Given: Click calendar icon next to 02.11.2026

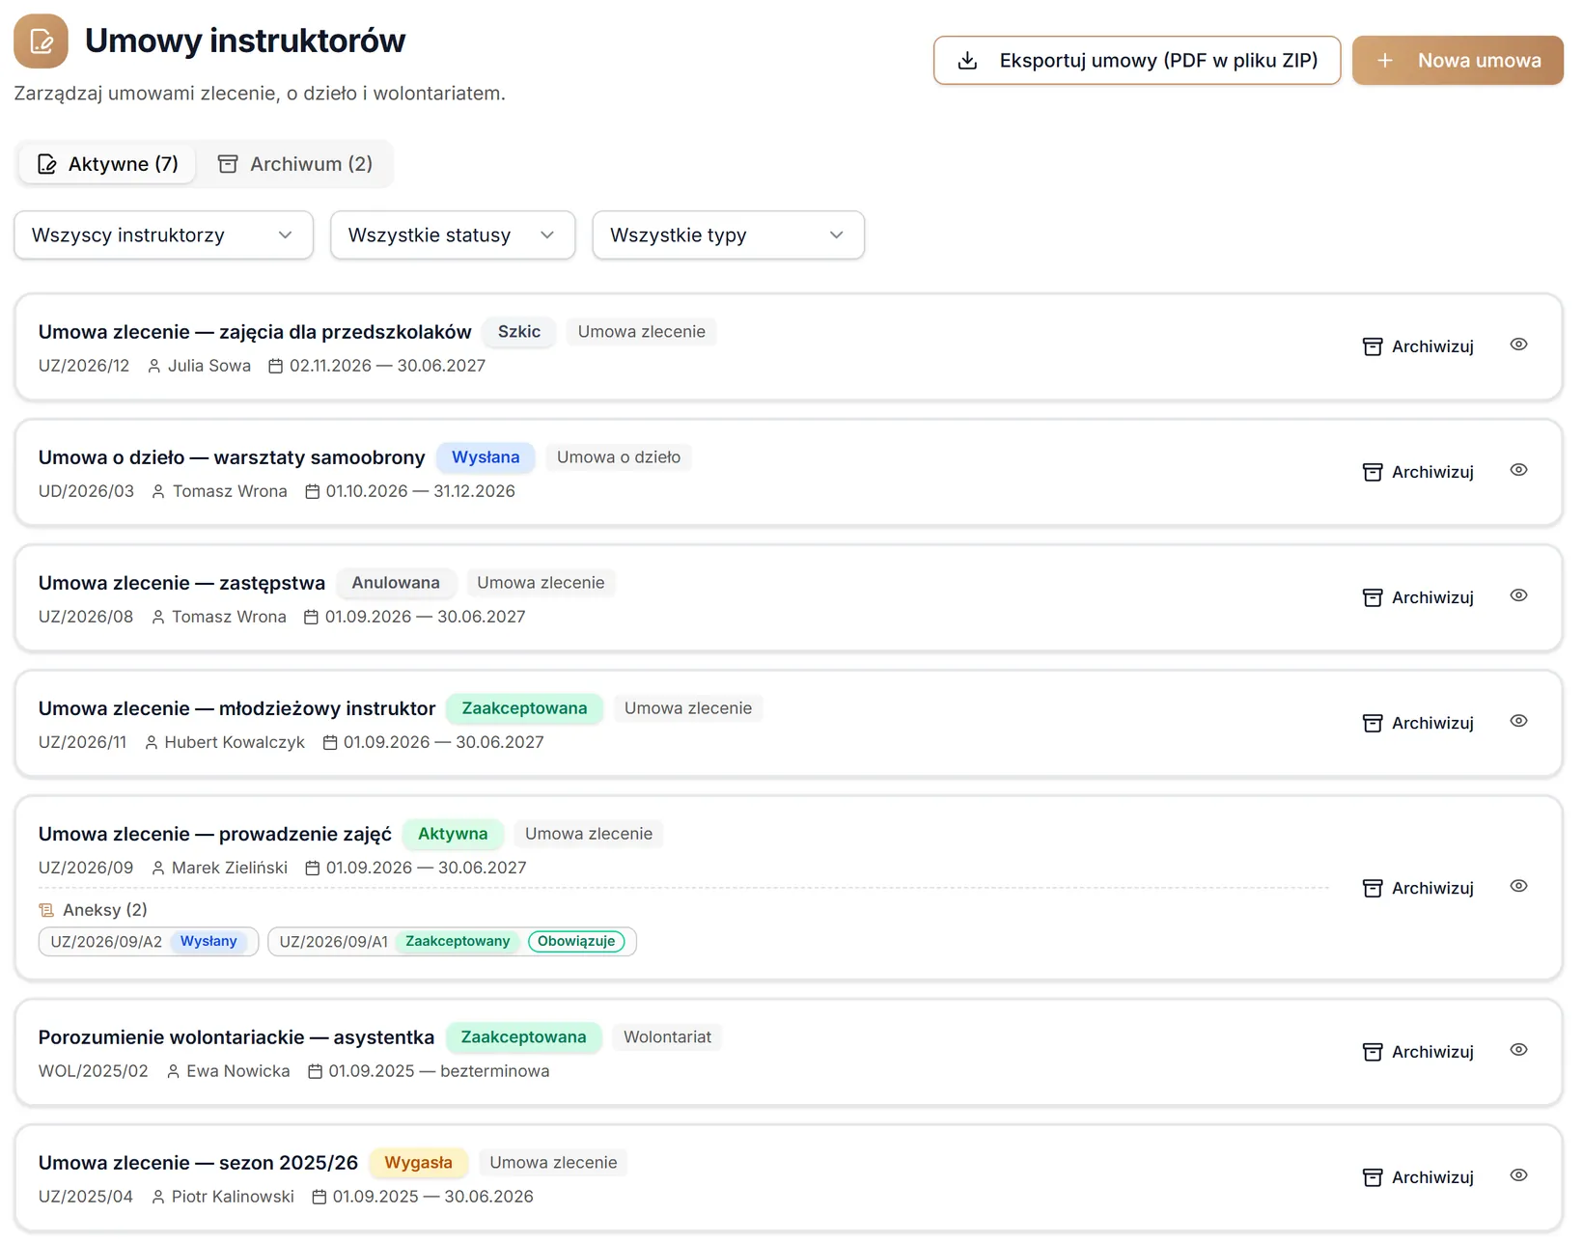Looking at the screenshot, I should coord(275,366).
